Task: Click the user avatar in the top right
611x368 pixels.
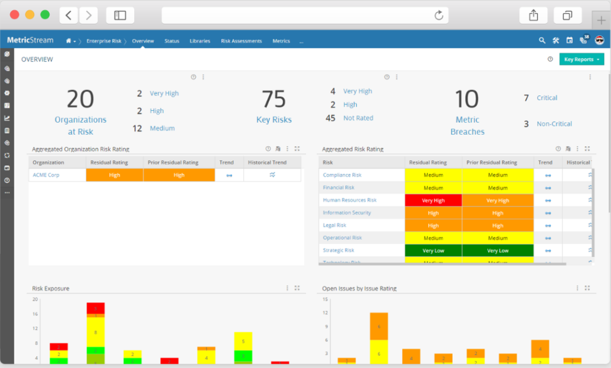Action: (x=598, y=40)
